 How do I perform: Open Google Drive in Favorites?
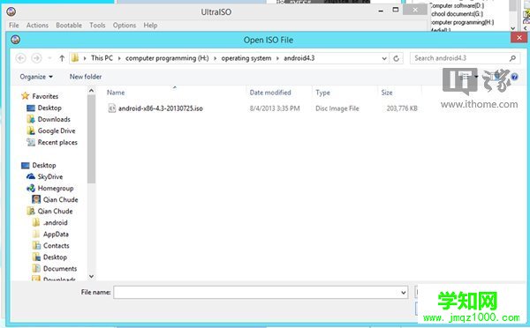tap(57, 130)
